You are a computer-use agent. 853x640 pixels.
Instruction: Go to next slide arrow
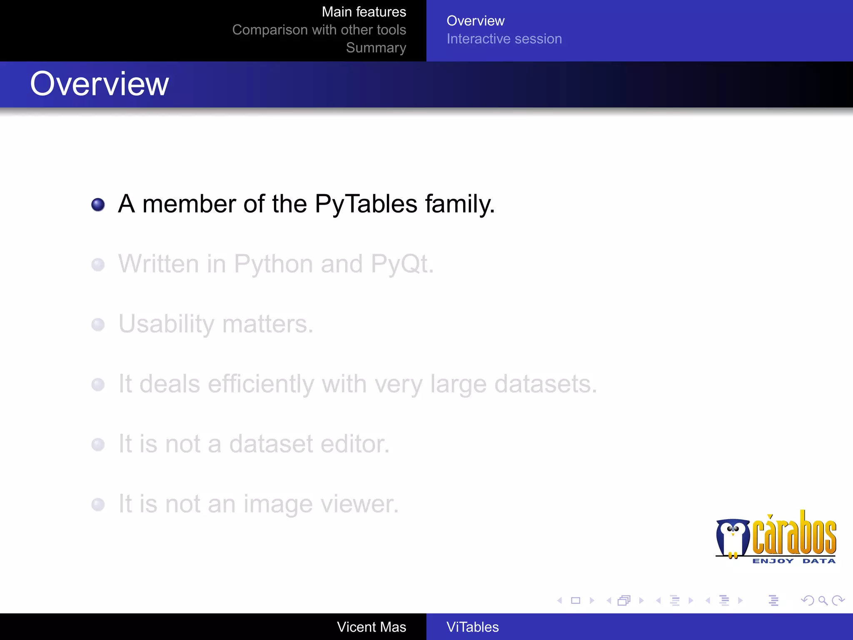592,600
